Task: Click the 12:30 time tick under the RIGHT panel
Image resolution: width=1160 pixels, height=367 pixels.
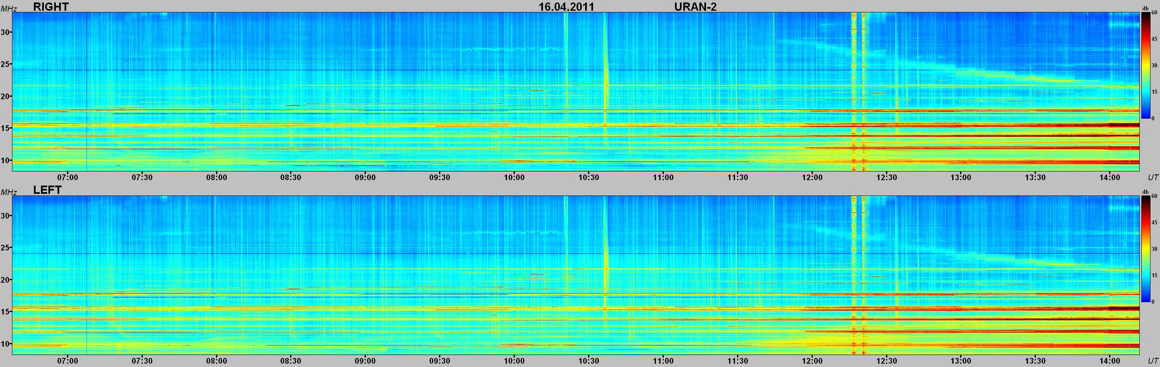Action: pos(887,177)
